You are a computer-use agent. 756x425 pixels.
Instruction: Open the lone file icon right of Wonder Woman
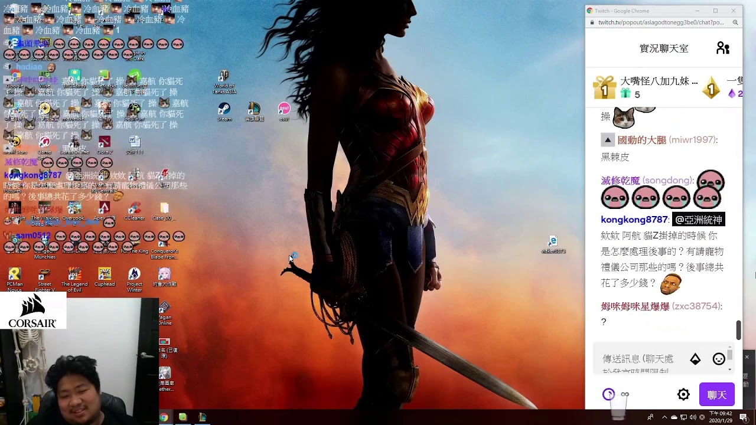click(x=553, y=244)
